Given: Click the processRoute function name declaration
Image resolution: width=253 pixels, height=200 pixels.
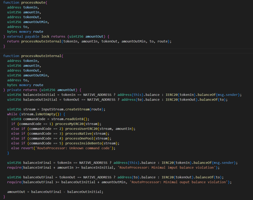Looking at the screenshot, I should (33, 2).
